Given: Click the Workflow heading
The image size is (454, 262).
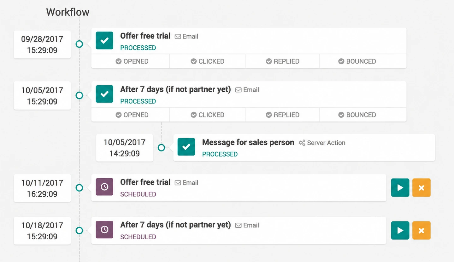Looking at the screenshot, I should (68, 12).
